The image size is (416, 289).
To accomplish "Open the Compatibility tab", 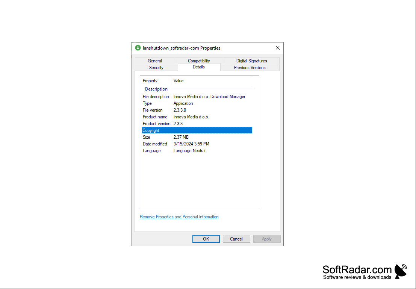I will click(199, 61).
